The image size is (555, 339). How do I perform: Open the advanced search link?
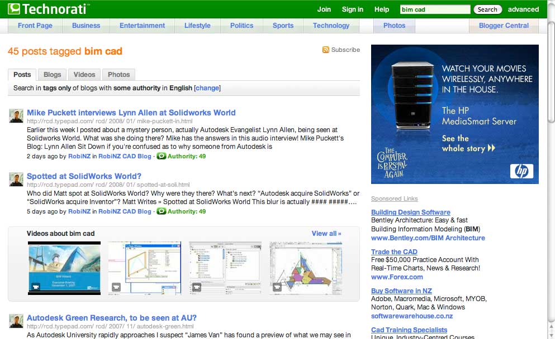click(523, 9)
